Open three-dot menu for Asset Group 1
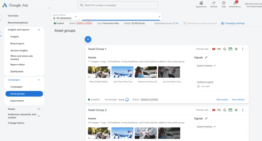262x141 pixels. [x=243, y=49]
